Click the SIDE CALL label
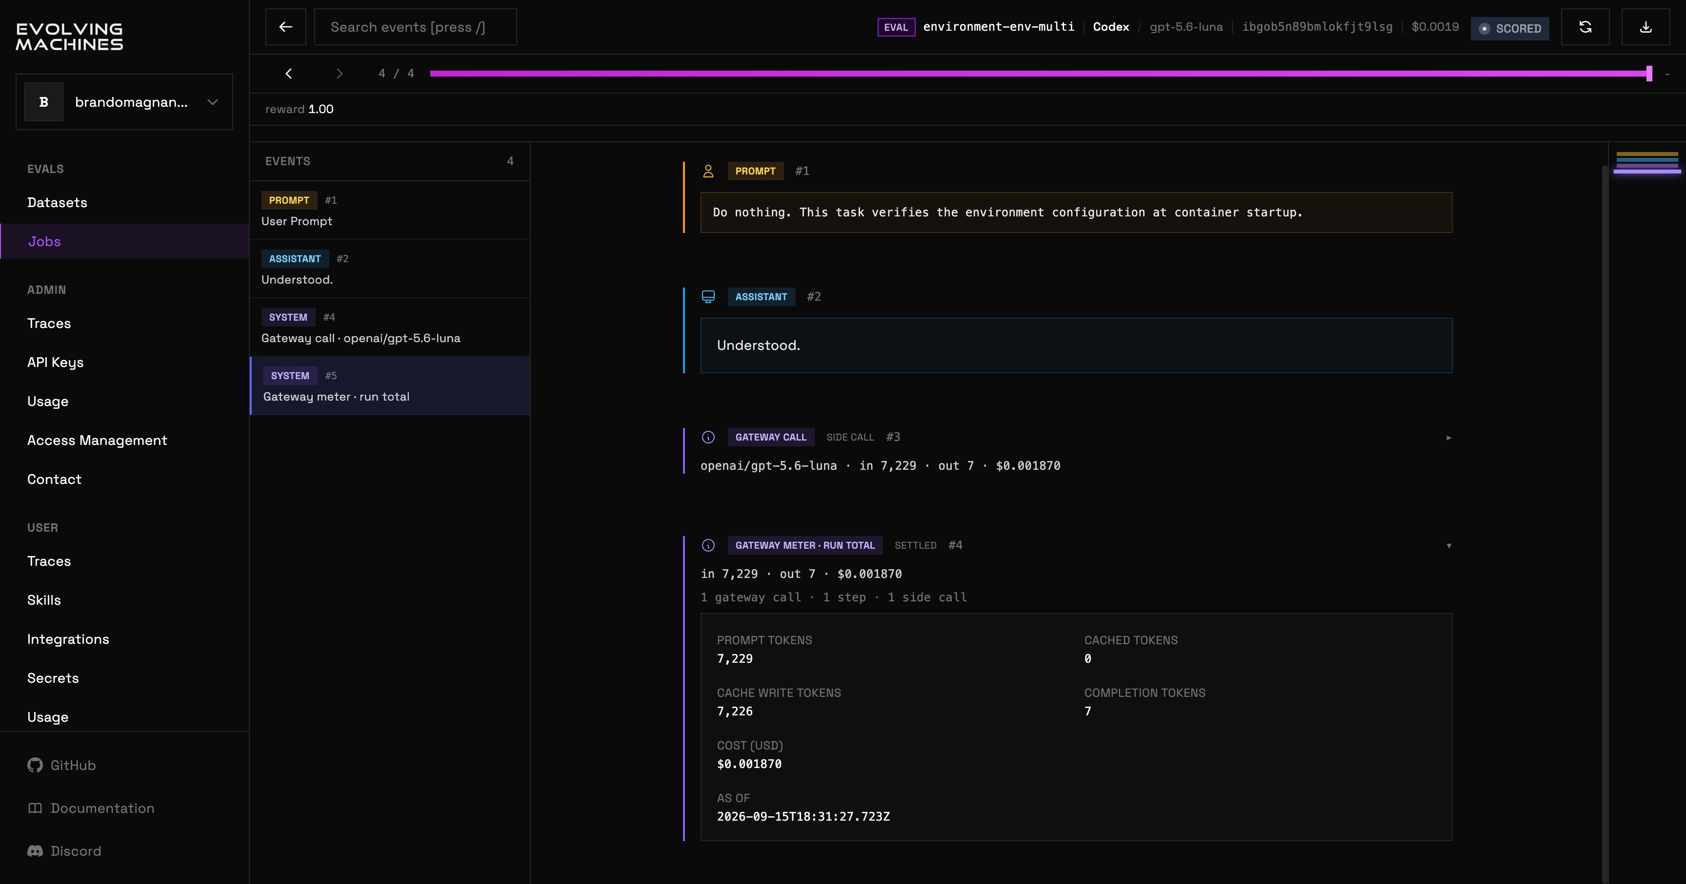1686x884 pixels. [849, 438]
